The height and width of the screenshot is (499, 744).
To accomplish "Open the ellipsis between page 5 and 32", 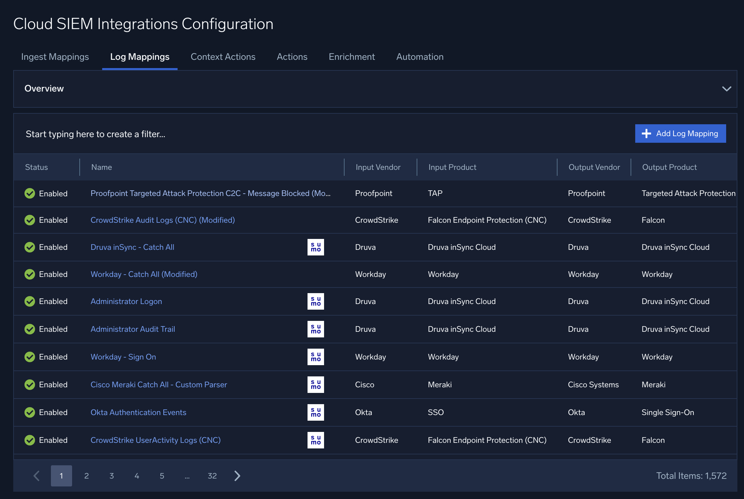I will point(187,476).
